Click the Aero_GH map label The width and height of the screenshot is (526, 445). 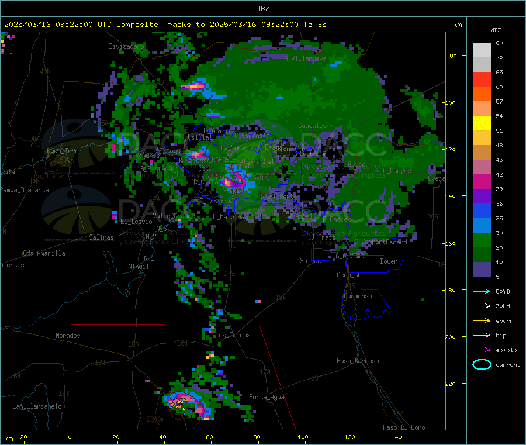coord(349,275)
